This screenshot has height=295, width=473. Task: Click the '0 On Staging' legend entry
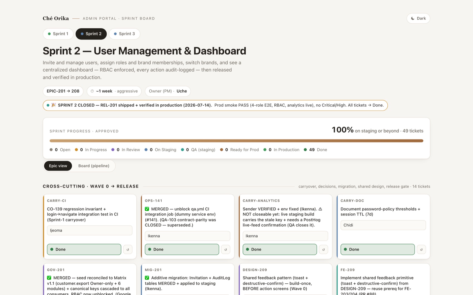coord(160,150)
